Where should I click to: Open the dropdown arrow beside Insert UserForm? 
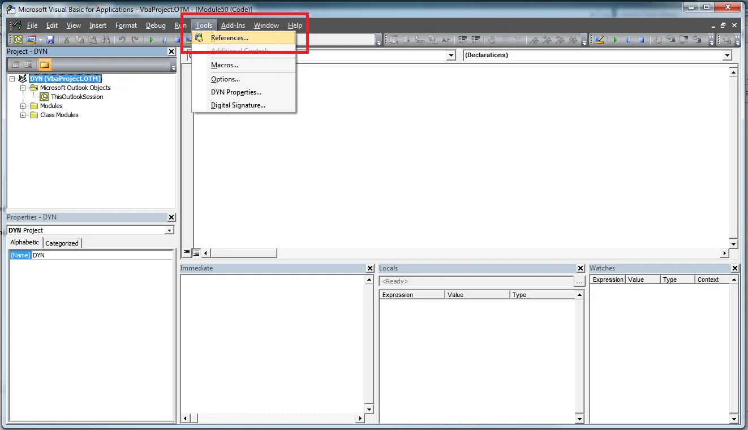tap(40, 40)
